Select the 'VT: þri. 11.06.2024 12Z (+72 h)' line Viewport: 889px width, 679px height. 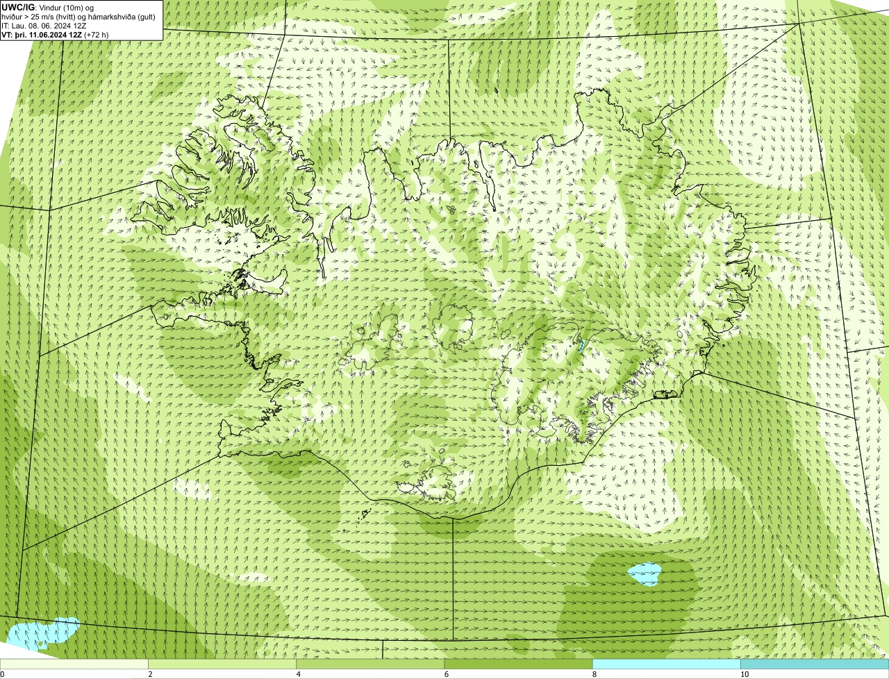click(x=55, y=34)
